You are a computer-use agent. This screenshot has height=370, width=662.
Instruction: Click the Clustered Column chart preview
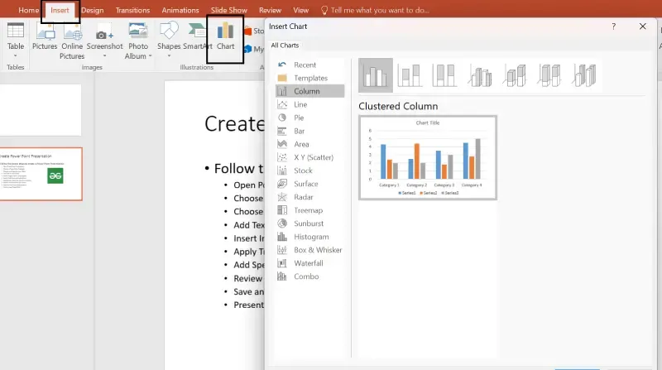(428, 157)
